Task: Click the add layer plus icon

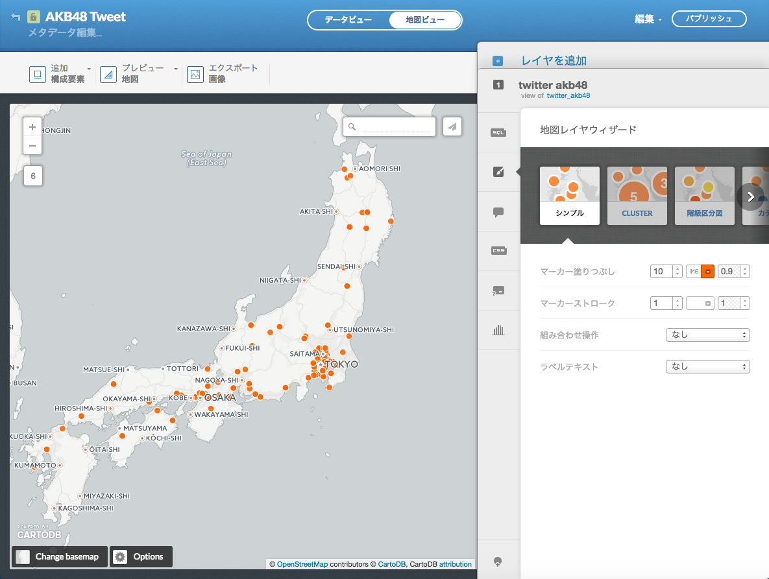Action: [498, 61]
